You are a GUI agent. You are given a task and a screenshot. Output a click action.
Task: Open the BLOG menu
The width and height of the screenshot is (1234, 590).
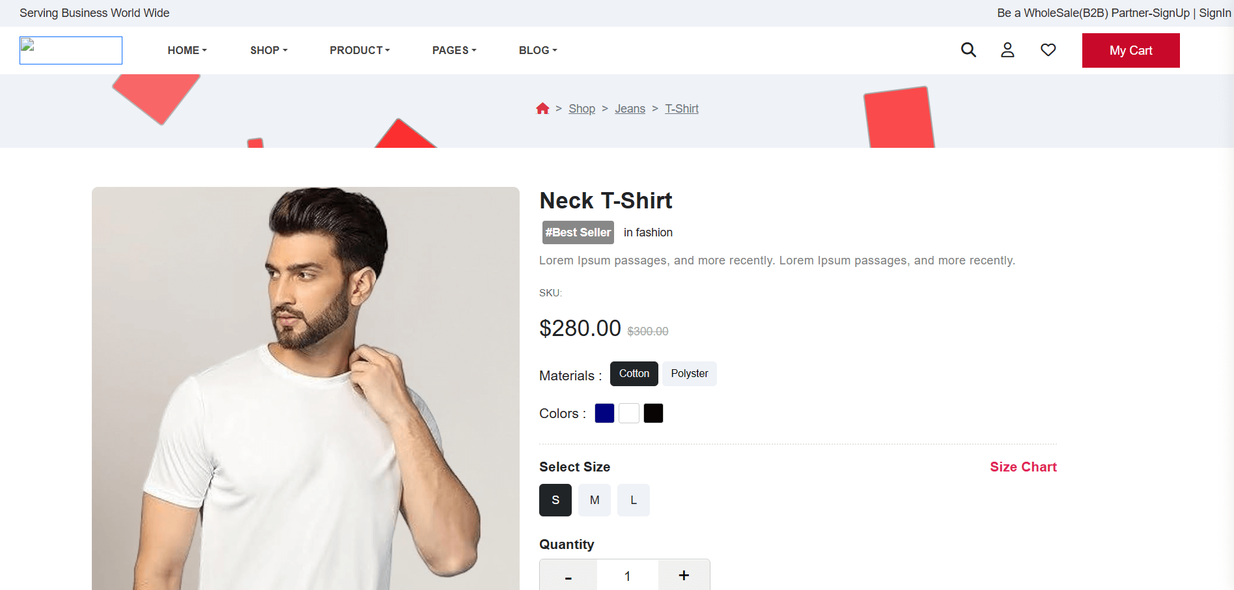(538, 50)
